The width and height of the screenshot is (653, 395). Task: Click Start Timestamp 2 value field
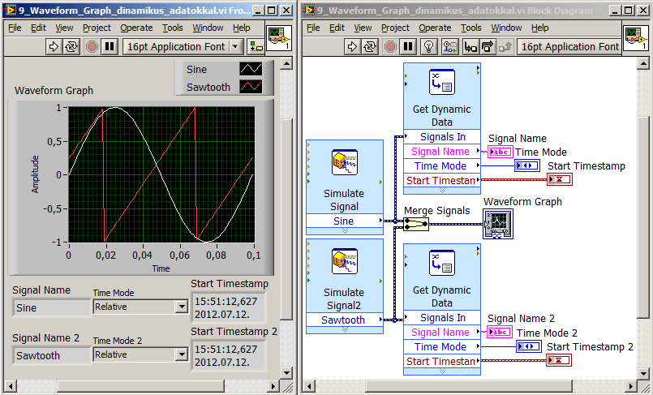229,355
